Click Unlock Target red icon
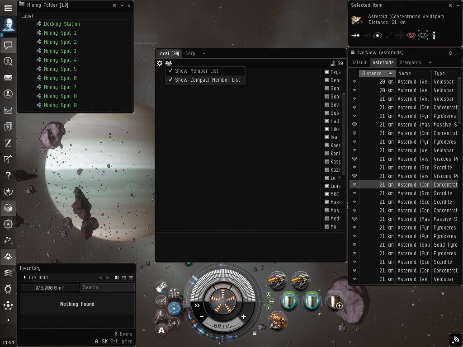Viewport: 463px width, 347px height. (x=411, y=36)
